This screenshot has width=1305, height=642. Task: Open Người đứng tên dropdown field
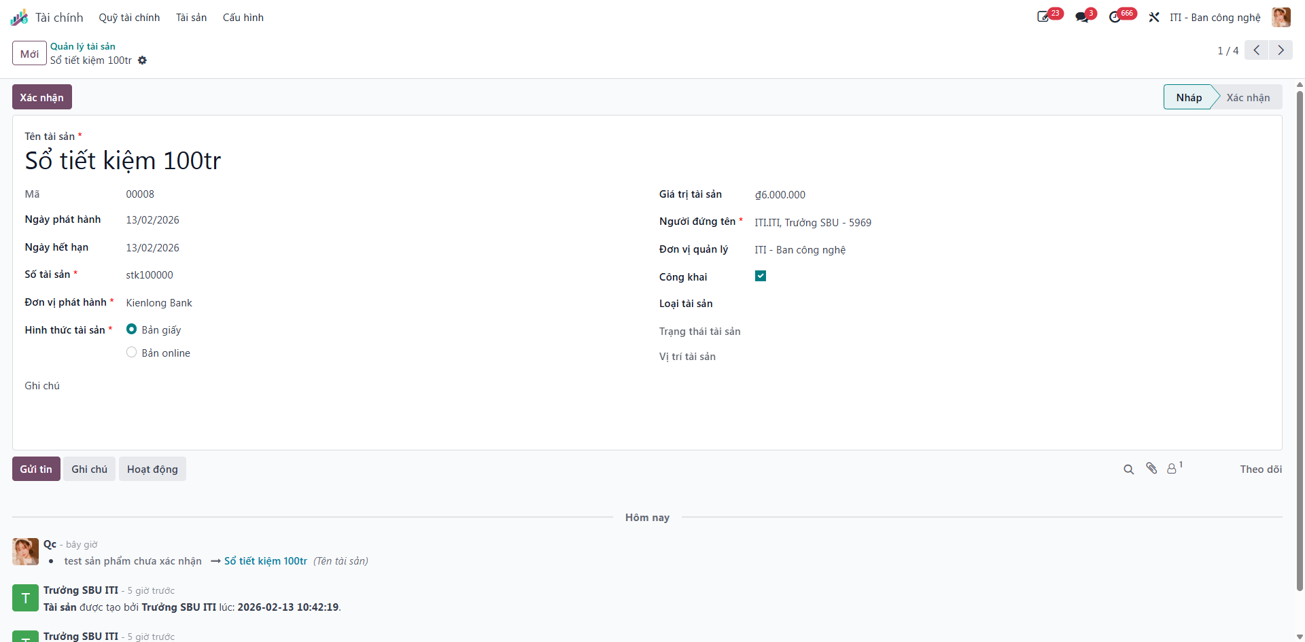coord(813,223)
